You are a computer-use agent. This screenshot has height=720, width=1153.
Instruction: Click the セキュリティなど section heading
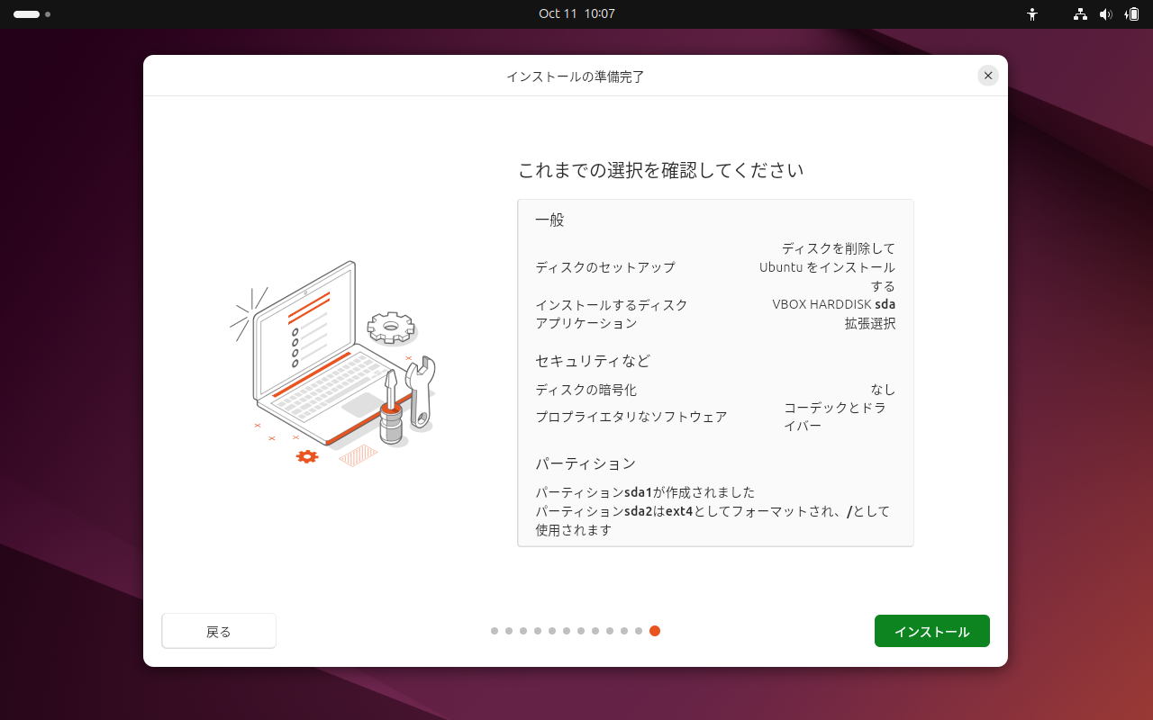click(593, 361)
